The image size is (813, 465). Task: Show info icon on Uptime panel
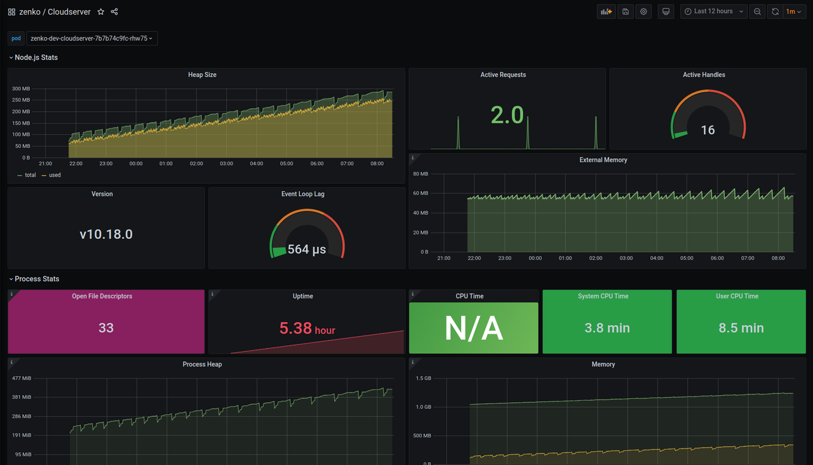pos(212,293)
